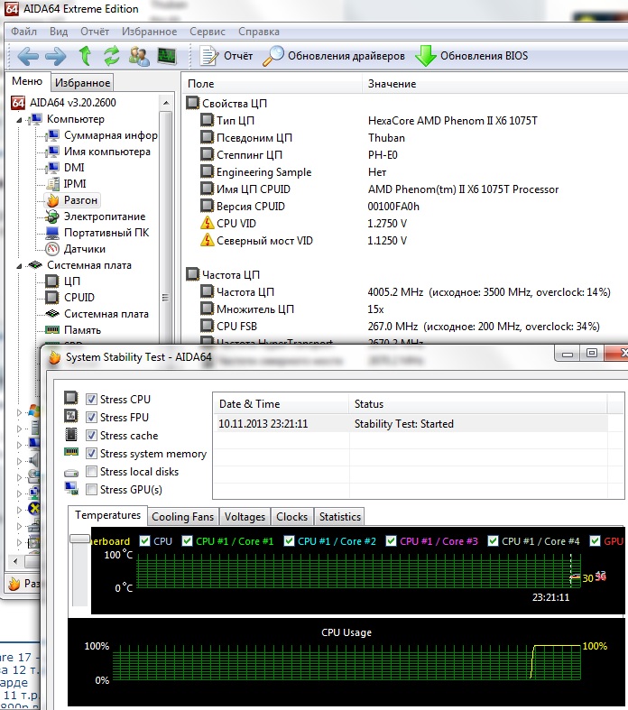Select the IPMI tree icon
The width and height of the screenshot is (628, 710).
click(53, 184)
